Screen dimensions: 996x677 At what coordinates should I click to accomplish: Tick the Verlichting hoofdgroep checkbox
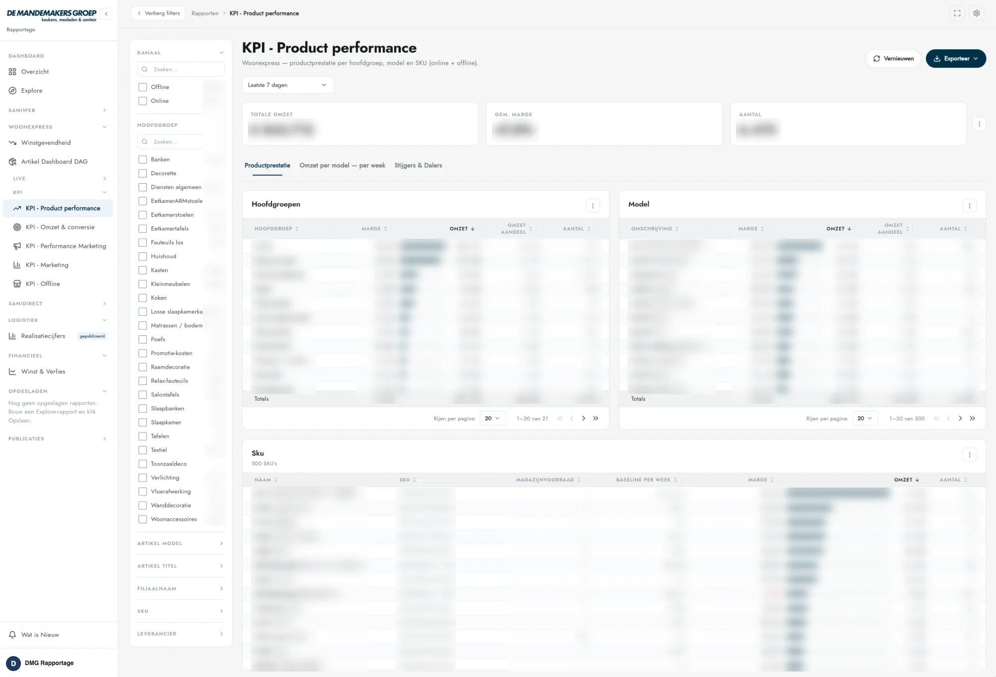click(x=142, y=478)
